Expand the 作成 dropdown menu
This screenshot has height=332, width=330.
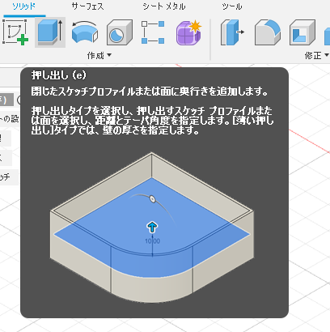click(x=99, y=56)
